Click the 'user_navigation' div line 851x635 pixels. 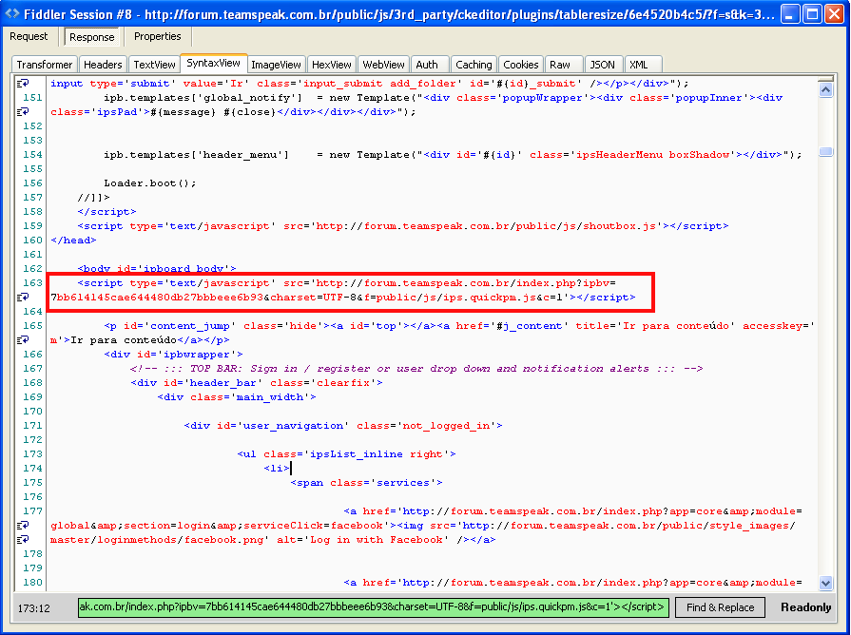(343, 426)
